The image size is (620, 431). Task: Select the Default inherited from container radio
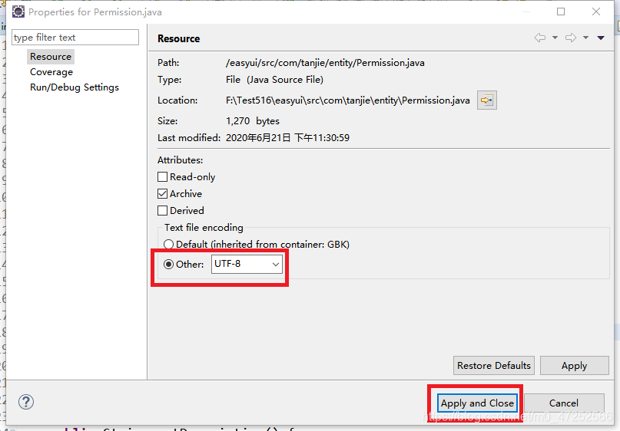click(x=169, y=245)
